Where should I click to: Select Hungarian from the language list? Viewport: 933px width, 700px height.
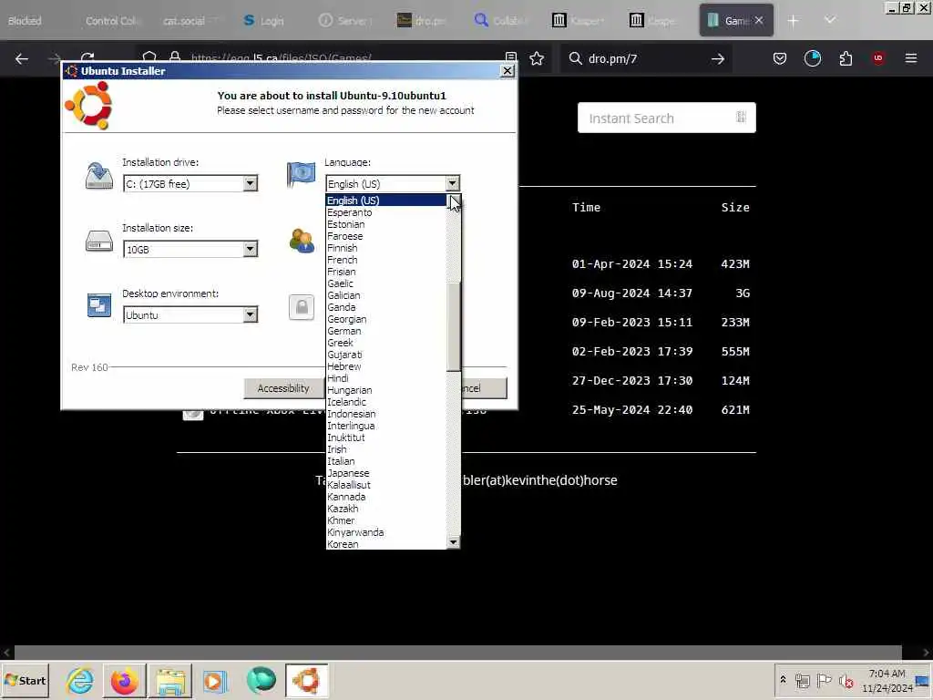tap(349, 390)
